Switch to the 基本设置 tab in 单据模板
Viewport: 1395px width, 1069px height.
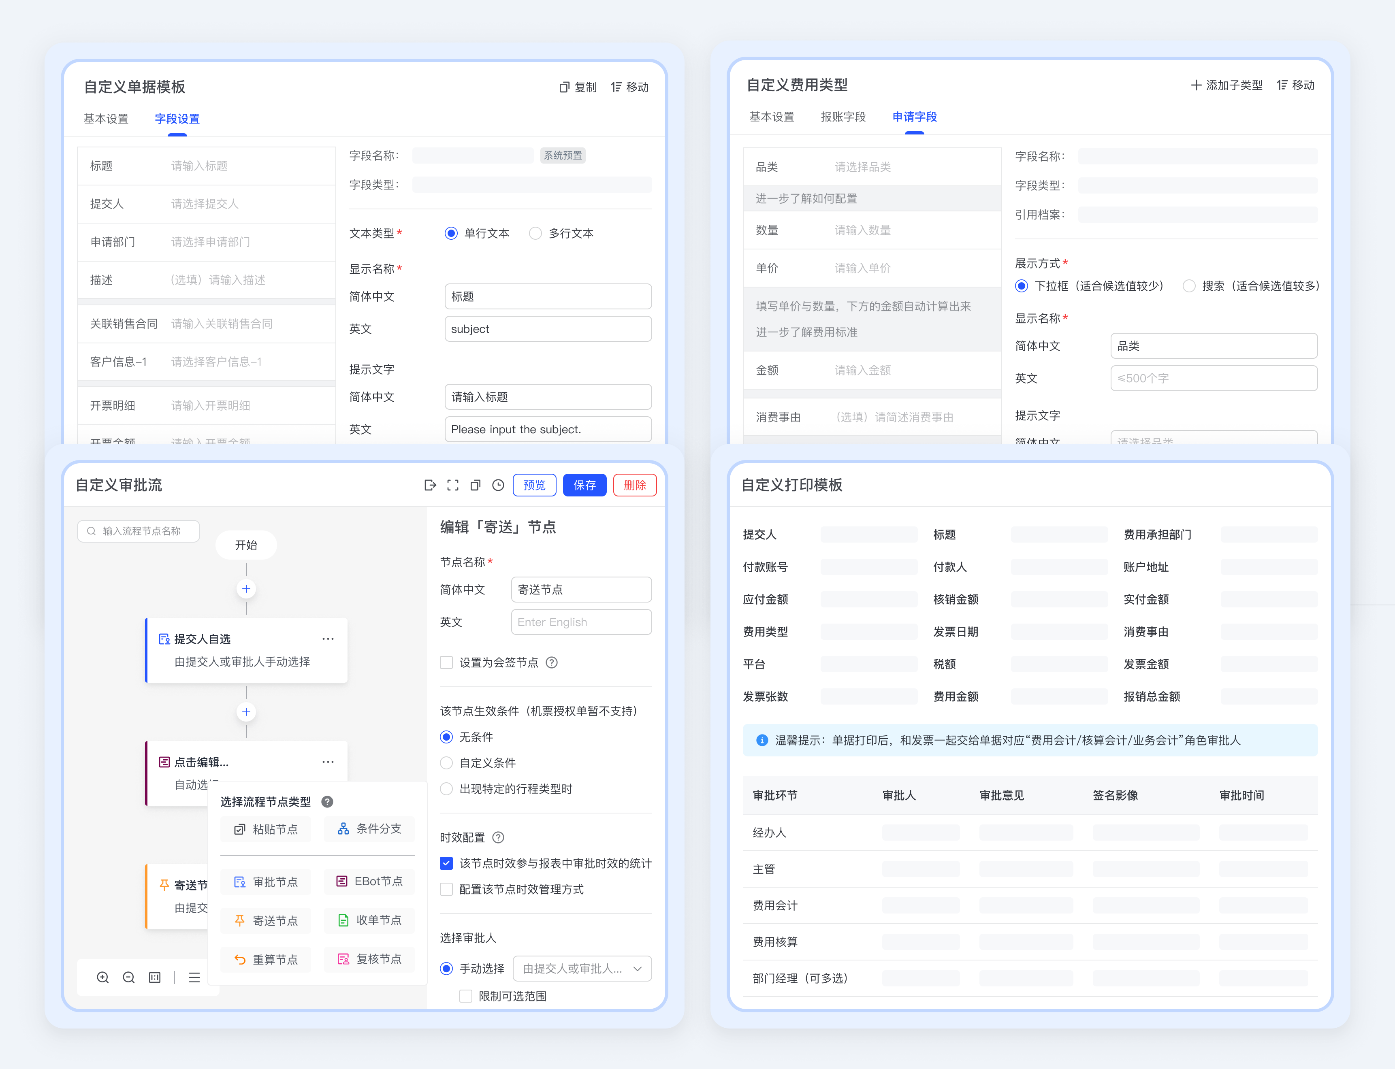[x=106, y=119]
